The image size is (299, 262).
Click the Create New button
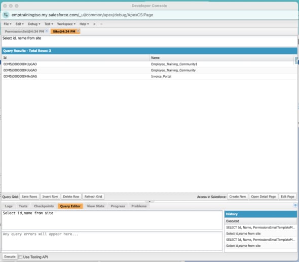click(x=237, y=196)
